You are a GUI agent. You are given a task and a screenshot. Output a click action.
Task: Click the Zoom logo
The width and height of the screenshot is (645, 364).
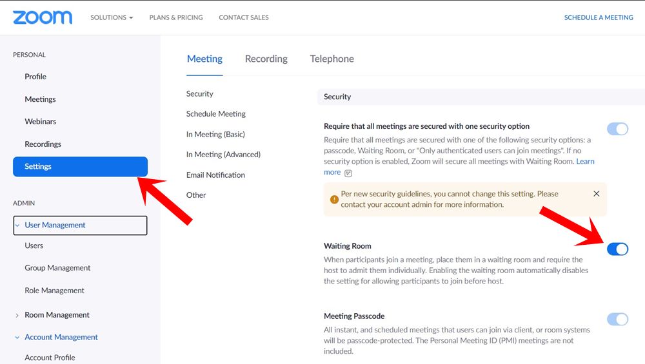43,17
